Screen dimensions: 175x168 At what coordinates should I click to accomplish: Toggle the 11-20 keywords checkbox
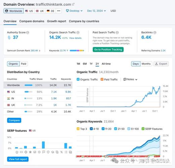pyautogui.click(x=103, y=129)
